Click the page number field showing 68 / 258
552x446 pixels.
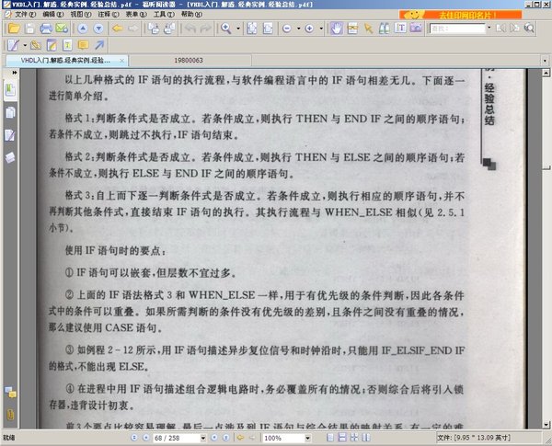click(177, 438)
